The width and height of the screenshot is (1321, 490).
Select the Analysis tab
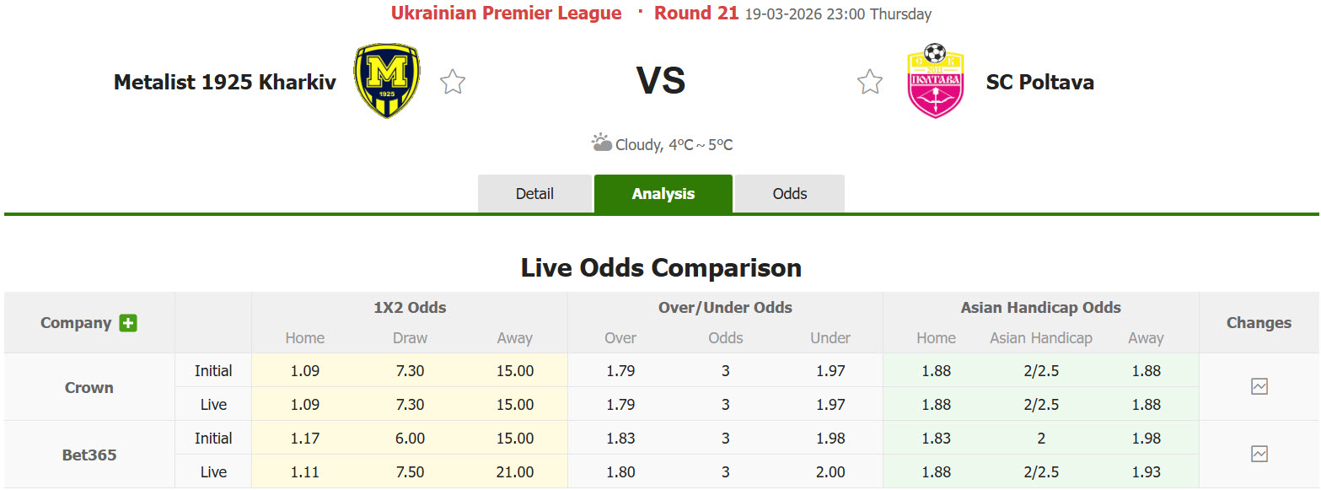coord(663,193)
